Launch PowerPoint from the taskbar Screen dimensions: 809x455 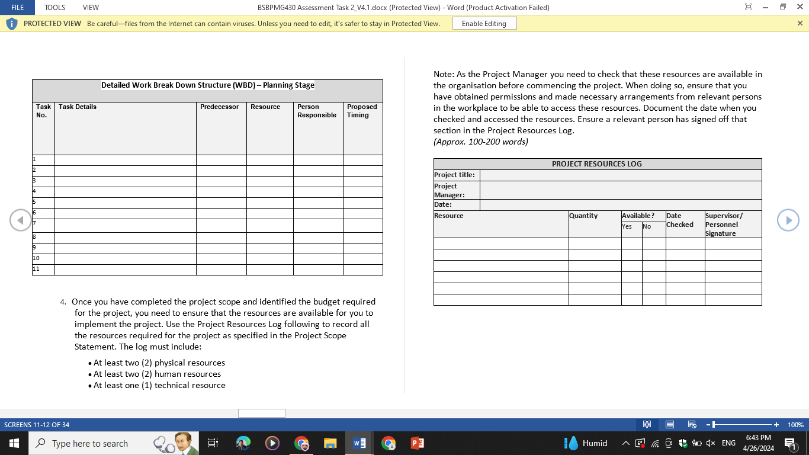417,443
